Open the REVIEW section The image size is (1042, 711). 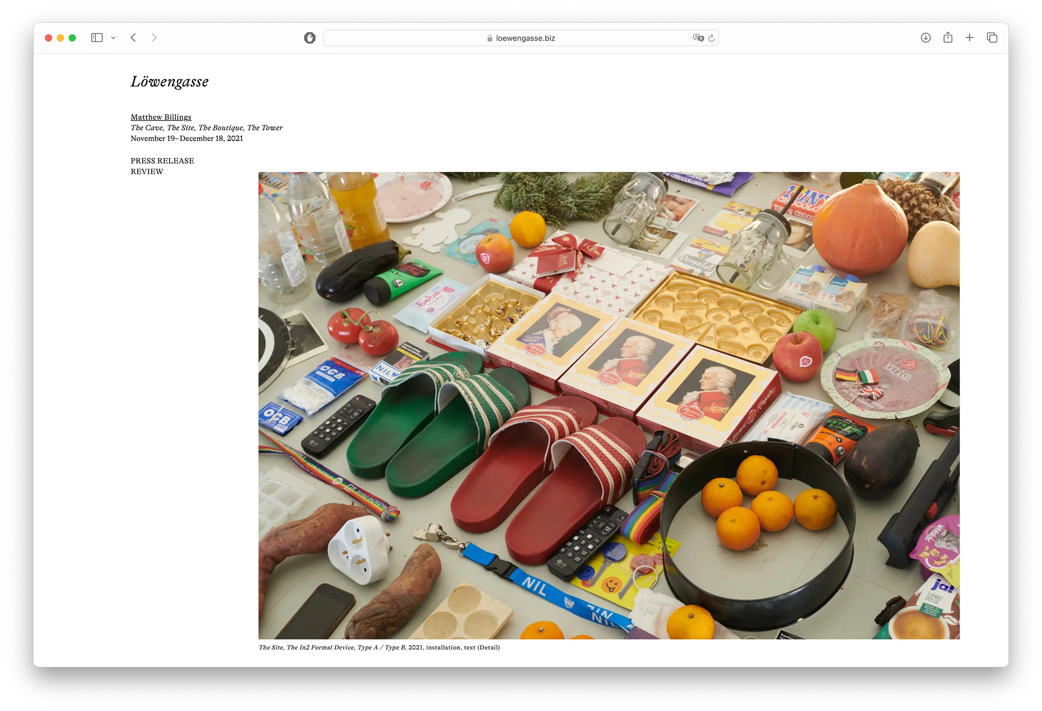click(147, 172)
